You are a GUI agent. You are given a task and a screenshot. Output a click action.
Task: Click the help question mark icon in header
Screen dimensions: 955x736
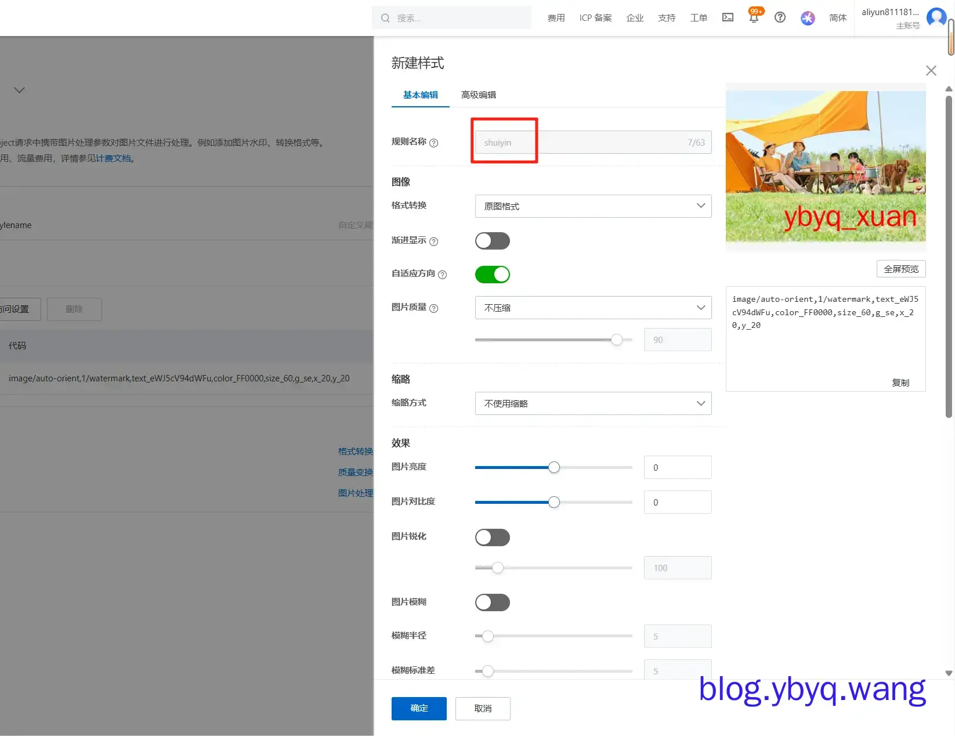pyautogui.click(x=780, y=17)
